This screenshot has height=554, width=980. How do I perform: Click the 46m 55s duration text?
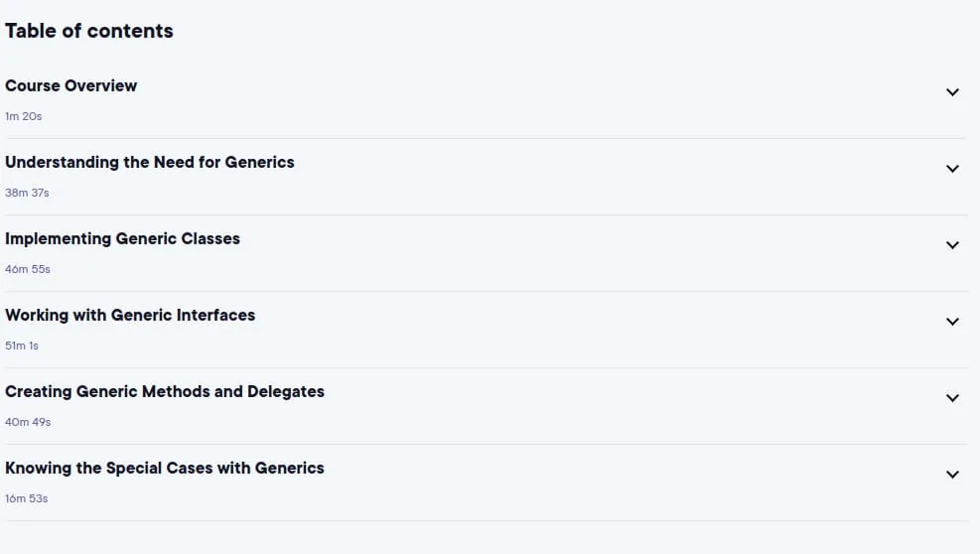[28, 269]
